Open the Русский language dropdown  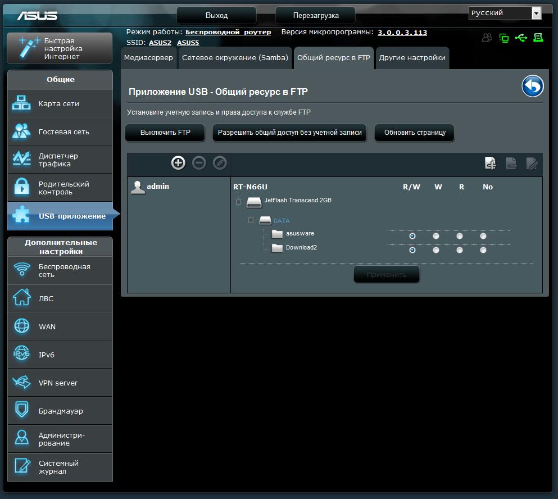[505, 13]
